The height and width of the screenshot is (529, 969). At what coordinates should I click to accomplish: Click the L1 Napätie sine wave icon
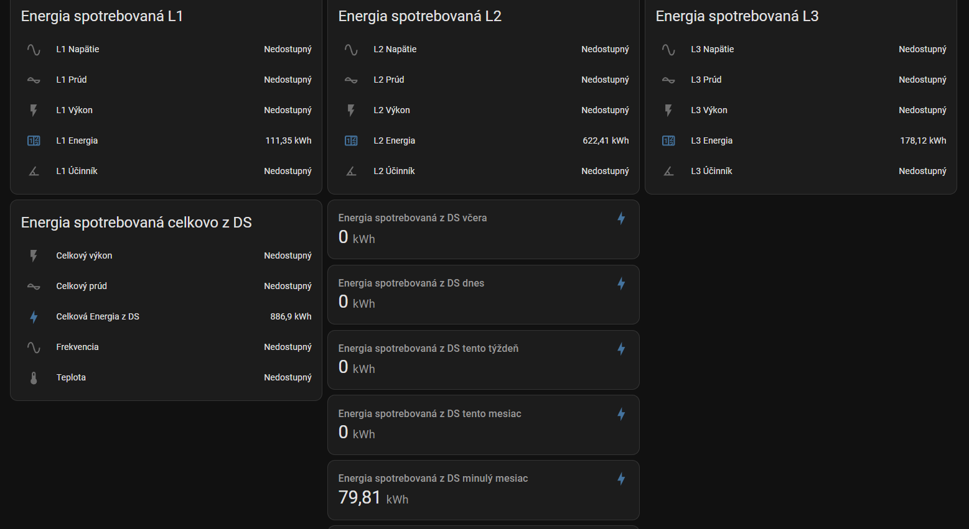click(34, 50)
